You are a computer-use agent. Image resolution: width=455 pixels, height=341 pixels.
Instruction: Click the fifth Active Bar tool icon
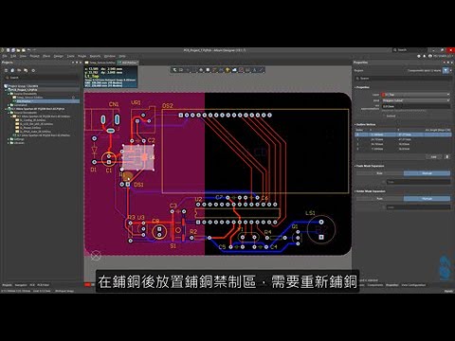tap(201, 70)
